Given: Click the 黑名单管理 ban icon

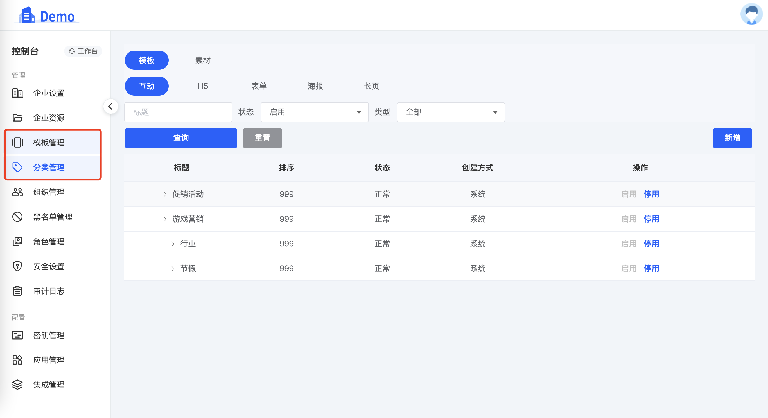Looking at the screenshot, I should (x=17, y=217).
